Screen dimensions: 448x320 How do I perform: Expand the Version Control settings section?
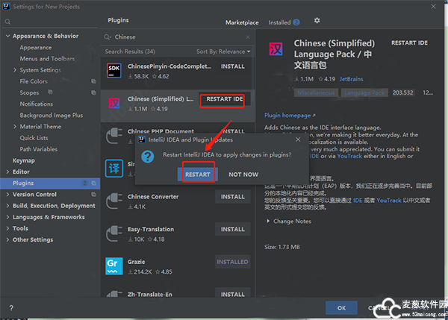7,194
